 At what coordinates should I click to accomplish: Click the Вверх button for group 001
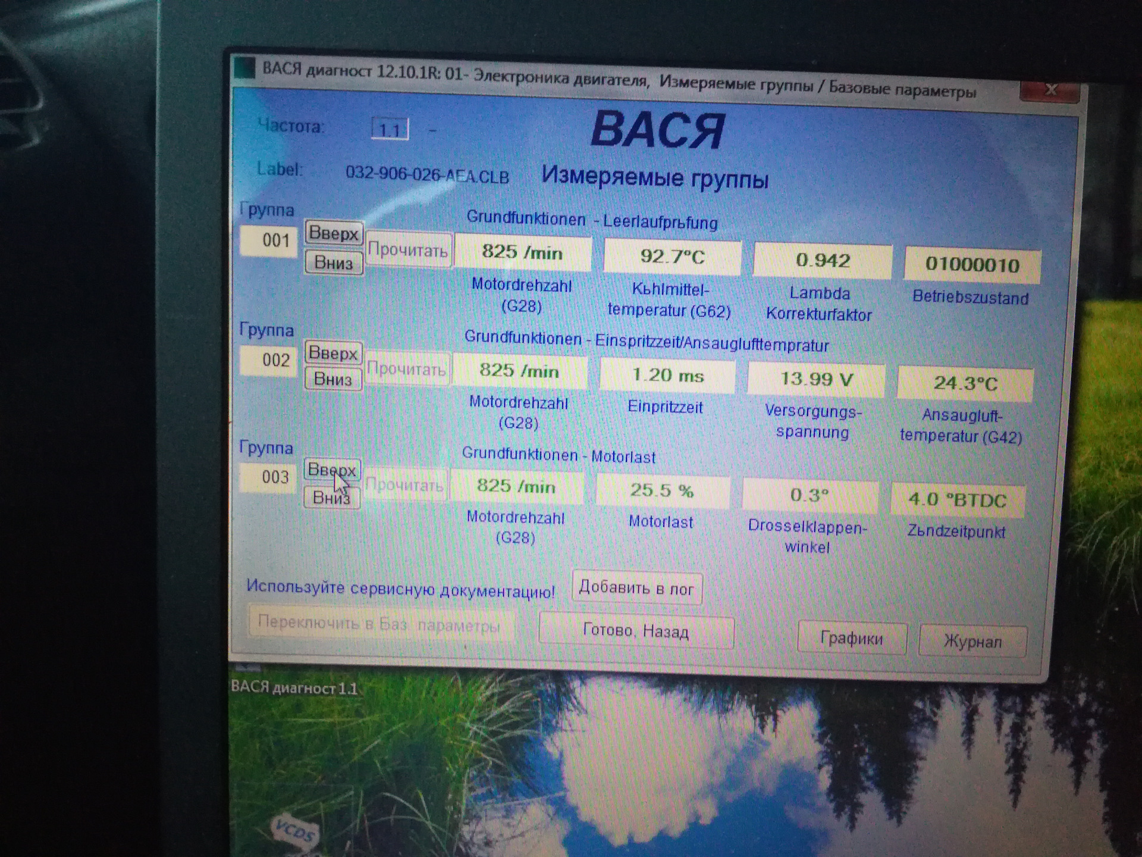pos(334,233)
